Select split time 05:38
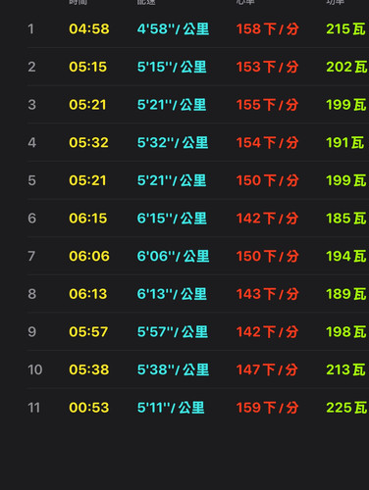Image resolution: width=369 pixels, height=490 pixels. click(x=89, y=370)
